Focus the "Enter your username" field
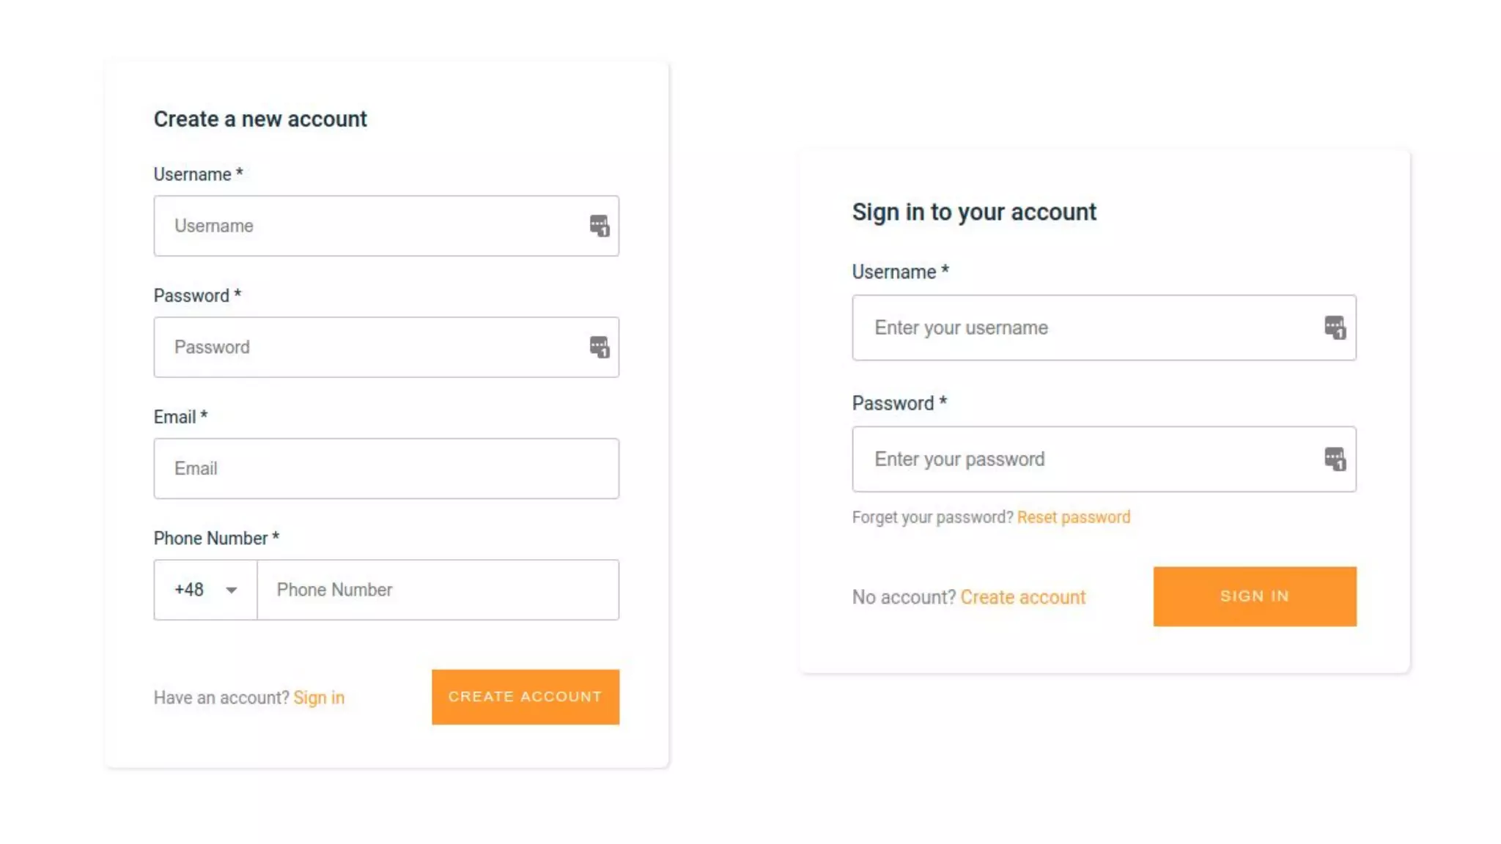This screenshot has width=1501, height=844. [1085, 327]
